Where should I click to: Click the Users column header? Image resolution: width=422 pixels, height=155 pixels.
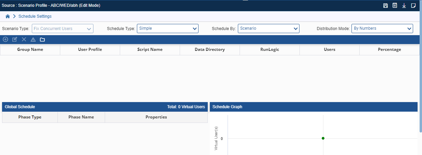point(330,50)
